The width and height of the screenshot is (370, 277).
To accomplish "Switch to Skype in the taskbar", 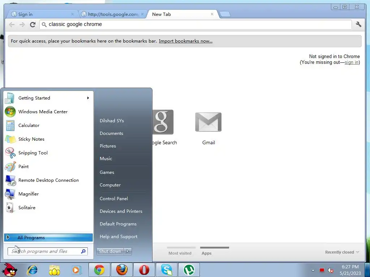I will (167, 270).
